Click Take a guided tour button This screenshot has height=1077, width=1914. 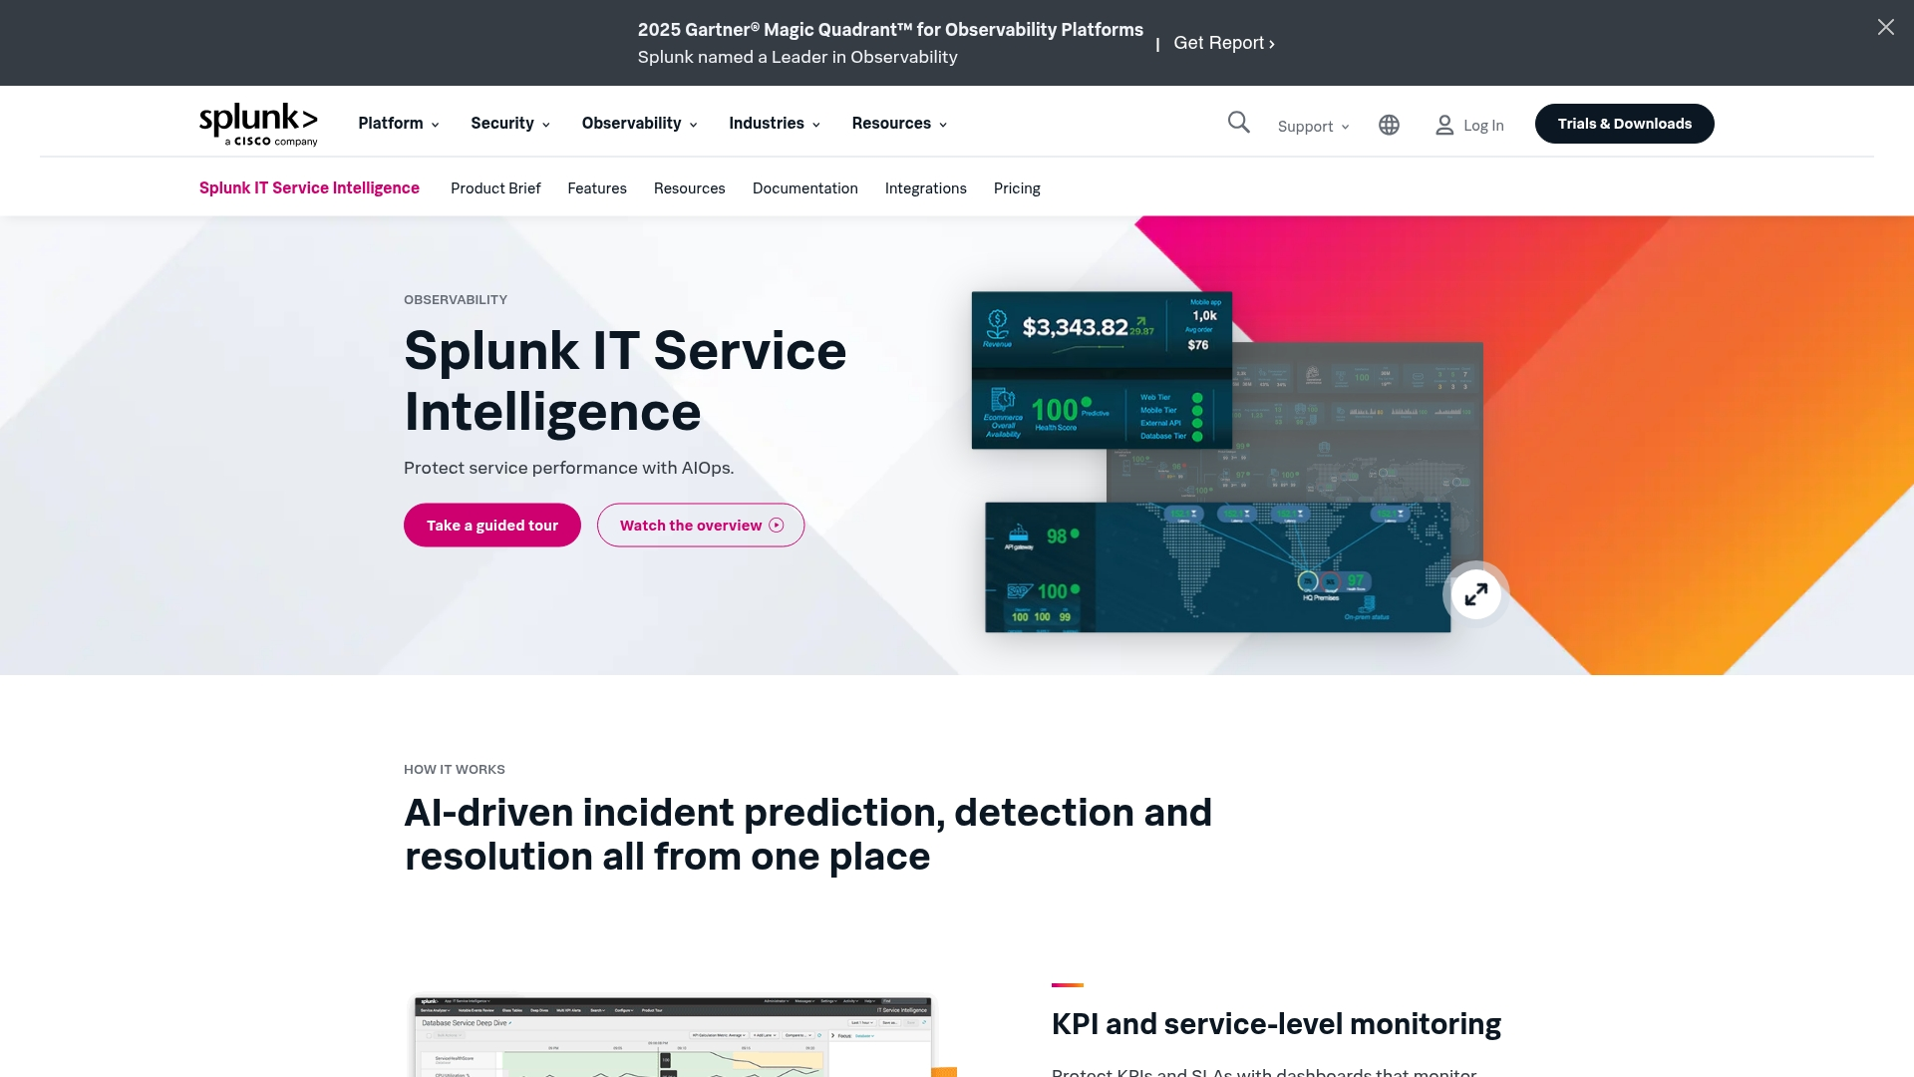click(x=491, y=526)
